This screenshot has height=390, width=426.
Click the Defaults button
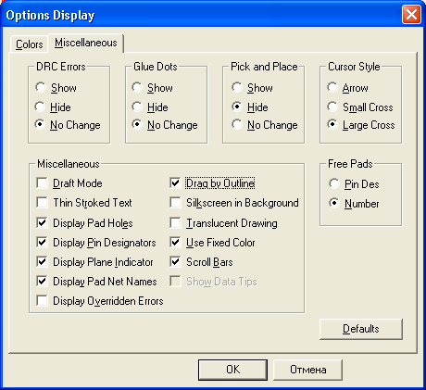coord(361,329)
